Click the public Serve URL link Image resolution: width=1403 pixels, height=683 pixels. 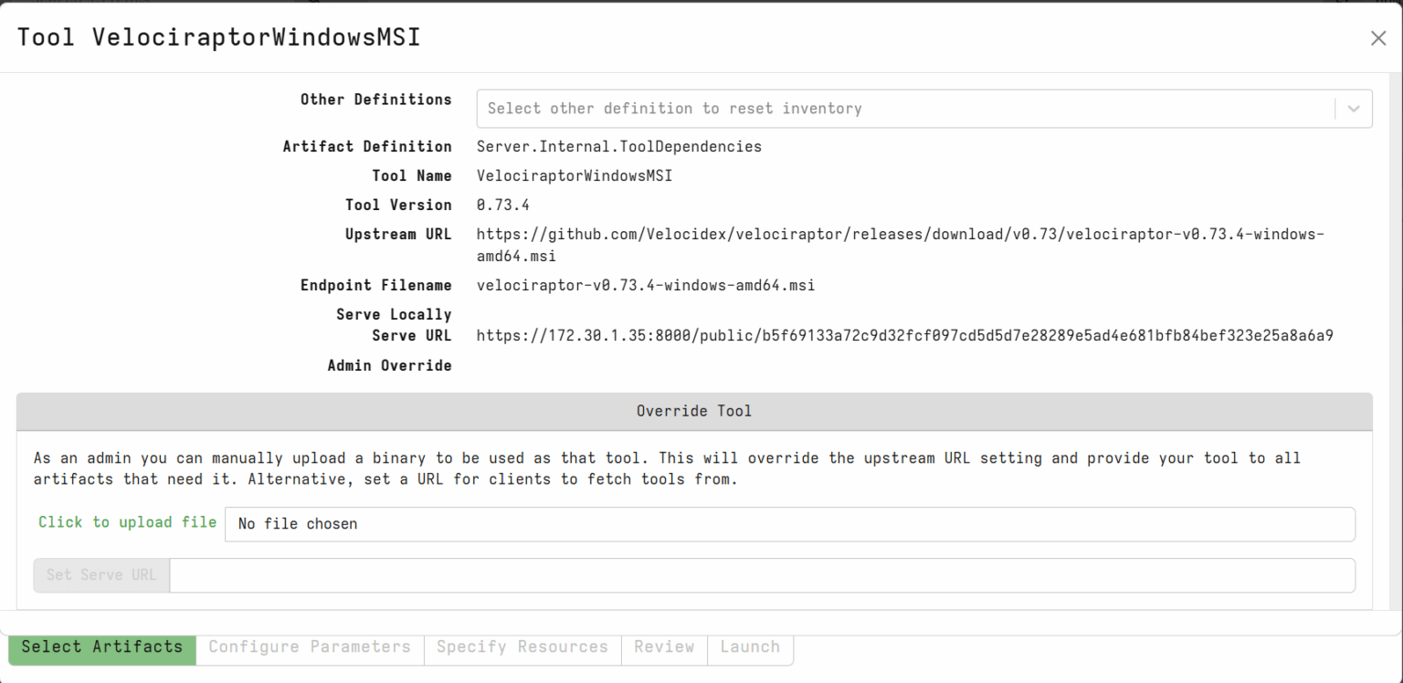tap(904, 335)
